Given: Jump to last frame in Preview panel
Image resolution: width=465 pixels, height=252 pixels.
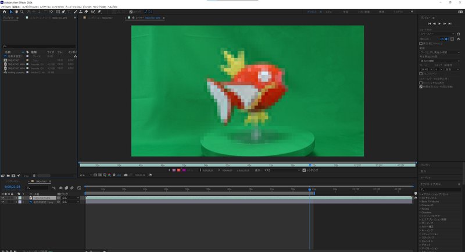Looking at the screenshot, I should click(x=450, y=23).
